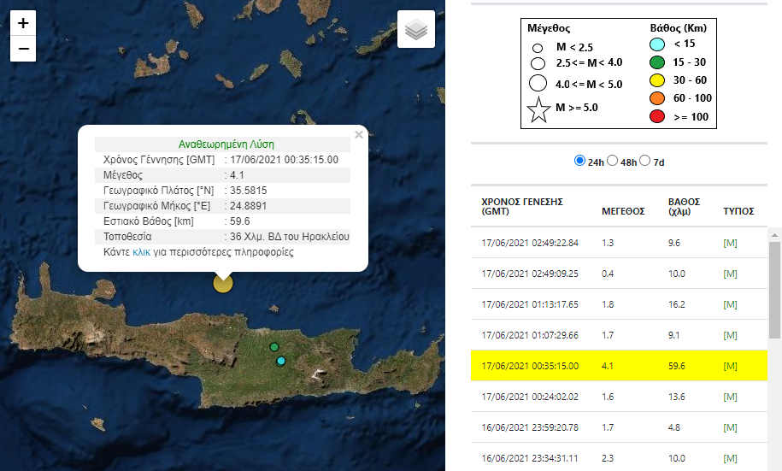Click the magnitude value 4.1 in the popup

click(x=237, y=175)
